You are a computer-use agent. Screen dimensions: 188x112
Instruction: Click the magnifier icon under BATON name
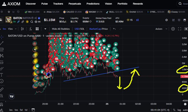pos(32,22)
